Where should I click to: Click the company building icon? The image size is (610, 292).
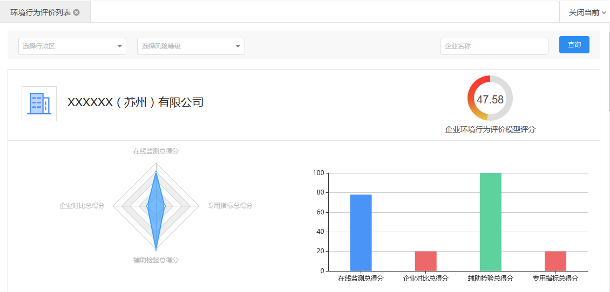click(x=39, y=103)
